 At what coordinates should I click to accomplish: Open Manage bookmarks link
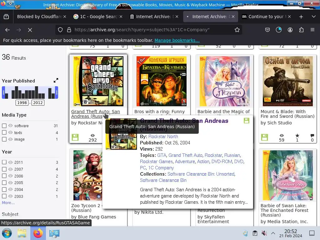[x=177, y=40]
